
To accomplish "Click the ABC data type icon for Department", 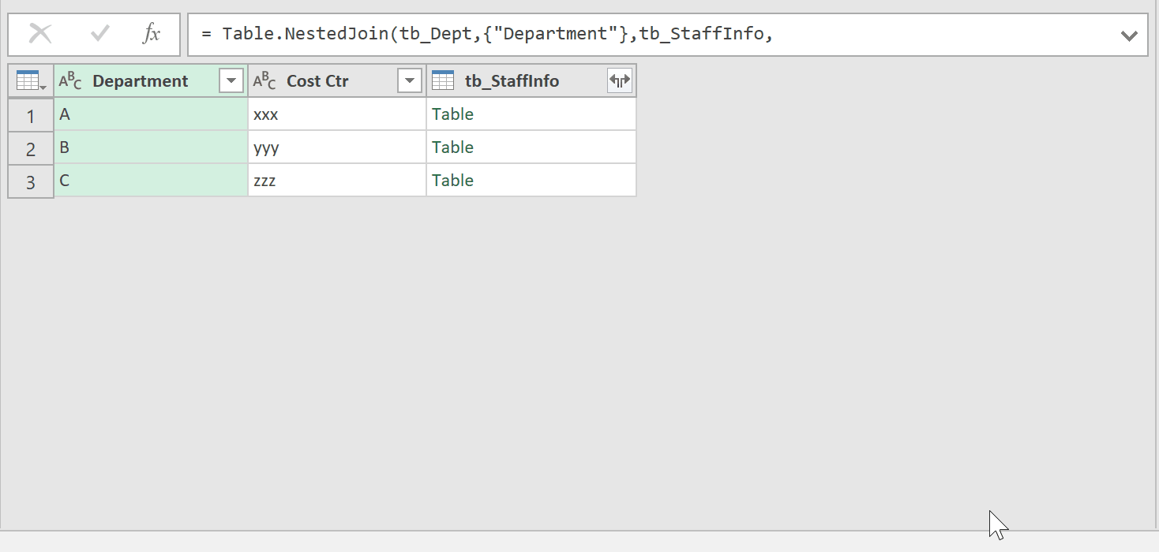I will coord(70,80).
